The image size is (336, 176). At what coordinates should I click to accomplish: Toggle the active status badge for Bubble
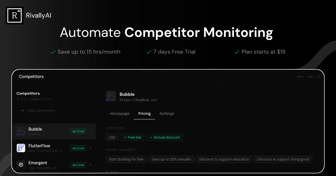click(x=78, y=131)
